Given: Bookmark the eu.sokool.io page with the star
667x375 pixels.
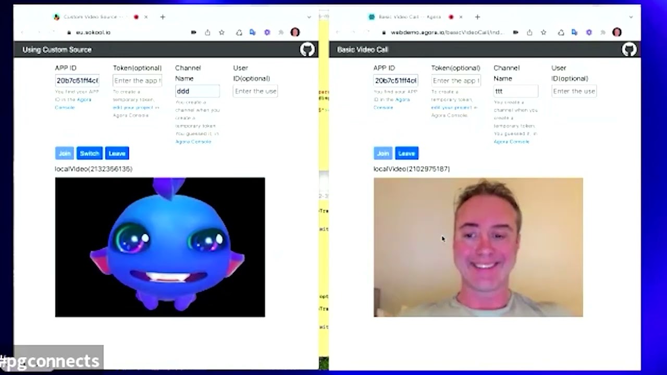Looking at the screenshot, I should tap(221, 32).
